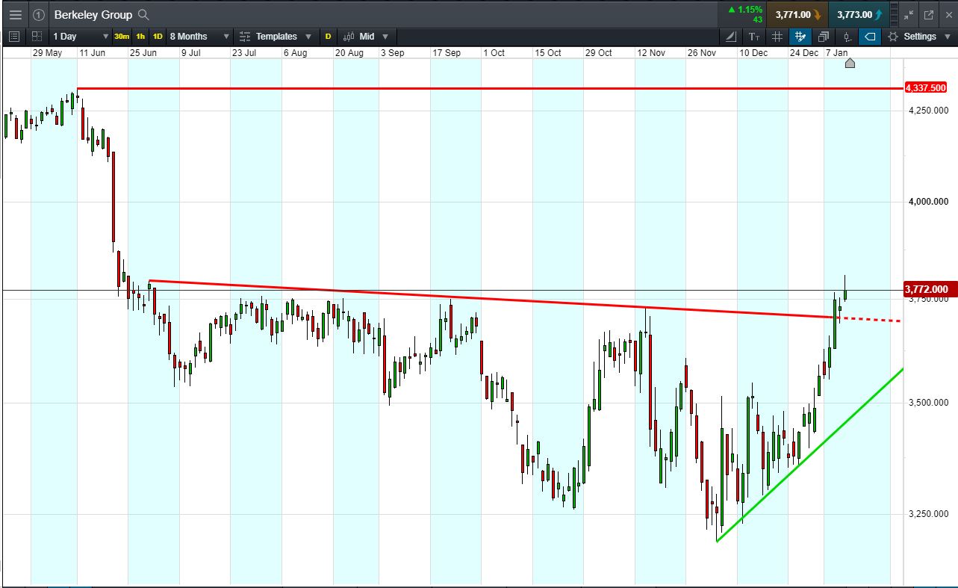Click the 3,250.000 price axis label
This screenshot has width=958, height=588.
tap(928, 513)
